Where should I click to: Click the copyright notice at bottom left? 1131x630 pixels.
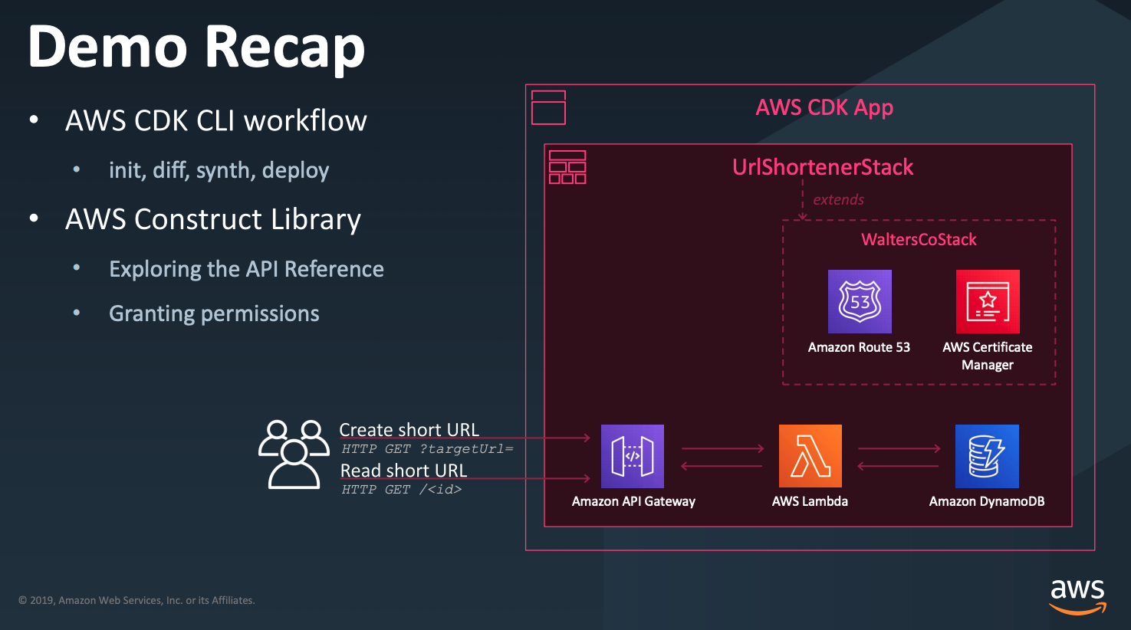139,600
